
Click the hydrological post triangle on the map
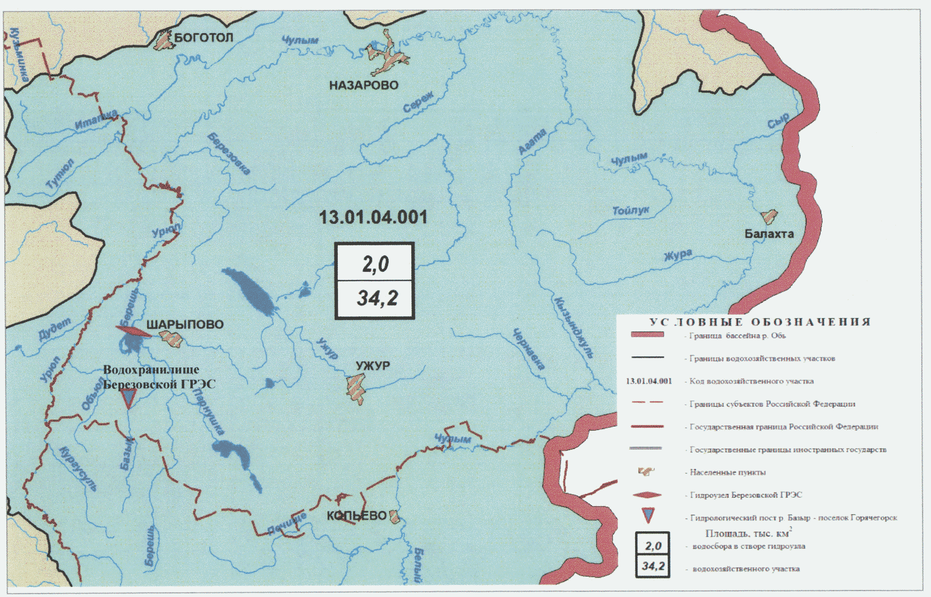[128, 398]
